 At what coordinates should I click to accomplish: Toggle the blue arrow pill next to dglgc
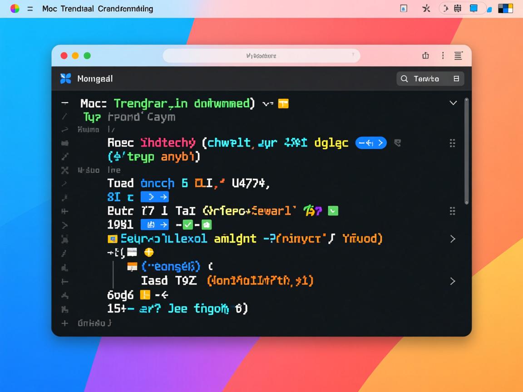370,143
